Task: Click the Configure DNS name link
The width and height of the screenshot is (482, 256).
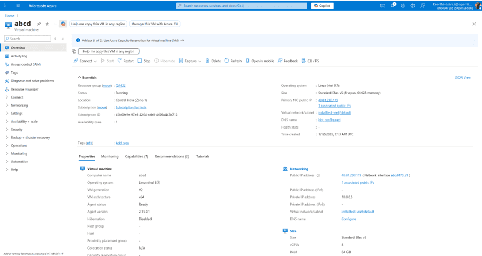Action: [x=349, y=219]
